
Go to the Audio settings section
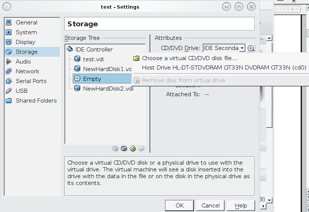point(23,62)
